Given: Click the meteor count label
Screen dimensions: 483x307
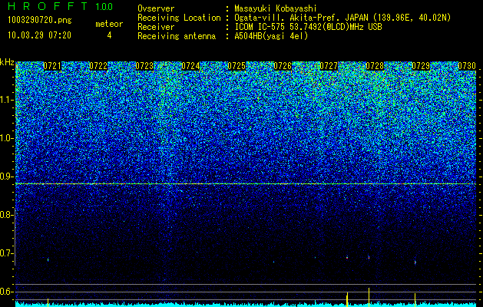Looking at the screenshot, I should click(109, 24).
